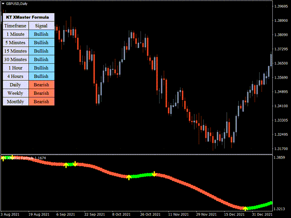
Task: Click the yellow up arrow near 8 Oct 2021
Action: coord(129,177)
